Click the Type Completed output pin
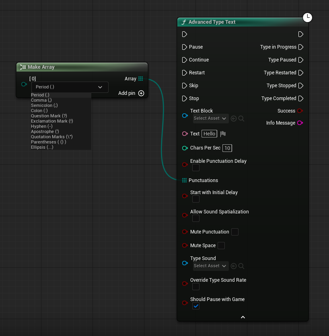This screenshot has width=329, height=336. [301, 98]
